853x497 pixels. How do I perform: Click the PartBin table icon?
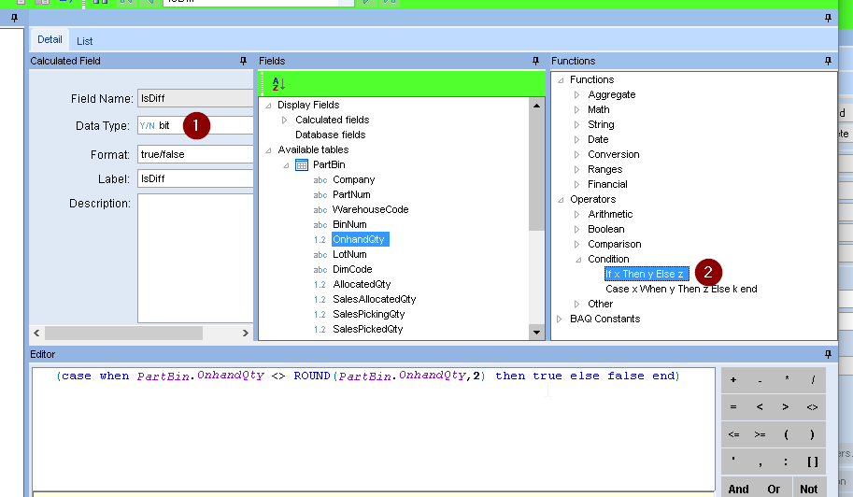point(302,164)
